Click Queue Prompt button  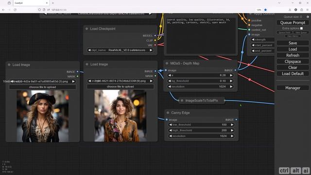(293, 23)
